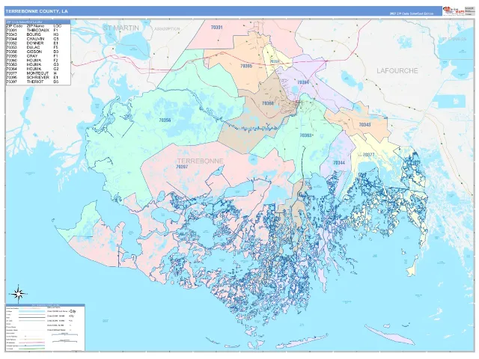The image size is (479, 359).
Task: Click the 70395 ZIP label on the map
Action: [246, 66]
